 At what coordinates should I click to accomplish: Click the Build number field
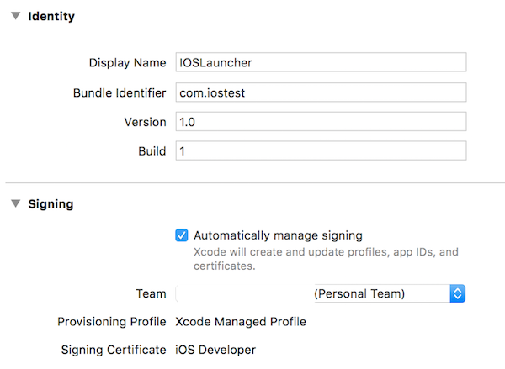(x=321, y=150)
